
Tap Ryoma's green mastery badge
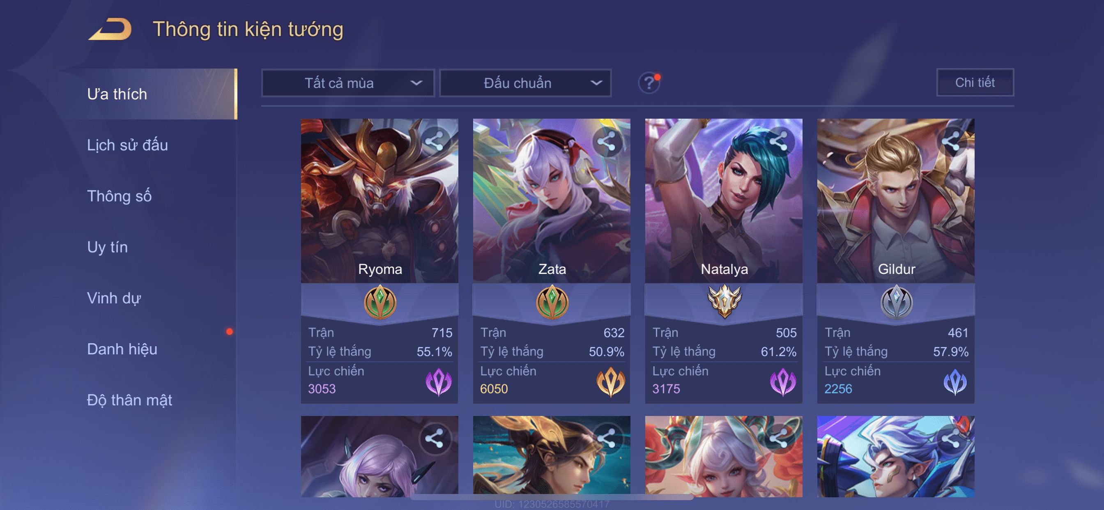(380, 302)
